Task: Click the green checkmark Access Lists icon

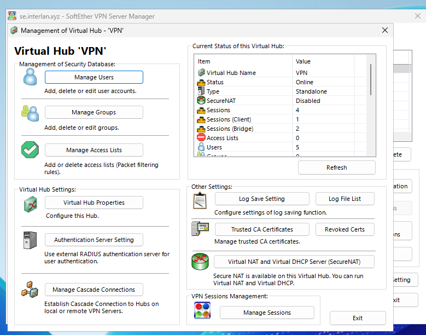Action: 30,150
